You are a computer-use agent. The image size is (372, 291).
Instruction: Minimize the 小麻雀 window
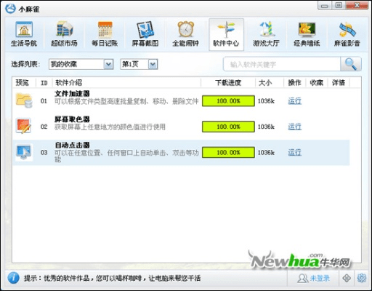click(x=325, y=6)
